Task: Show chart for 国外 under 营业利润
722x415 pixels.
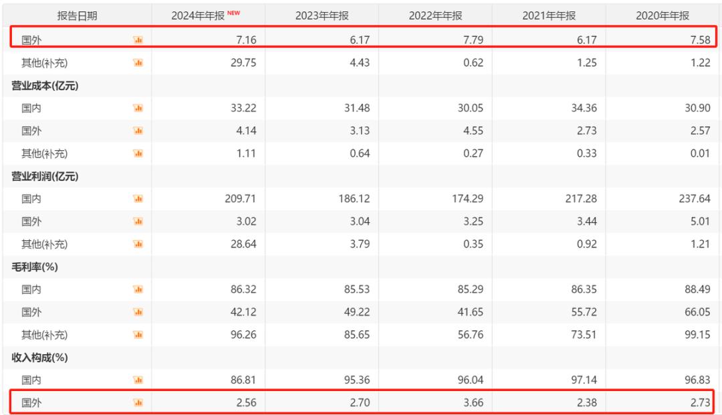Action: [138, 222]
